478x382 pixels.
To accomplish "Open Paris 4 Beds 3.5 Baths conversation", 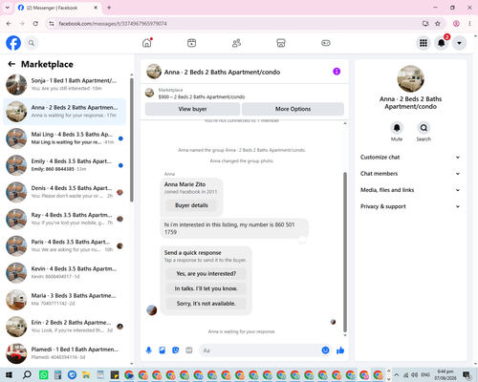I will pyautogui.click(x=65, y=245).
